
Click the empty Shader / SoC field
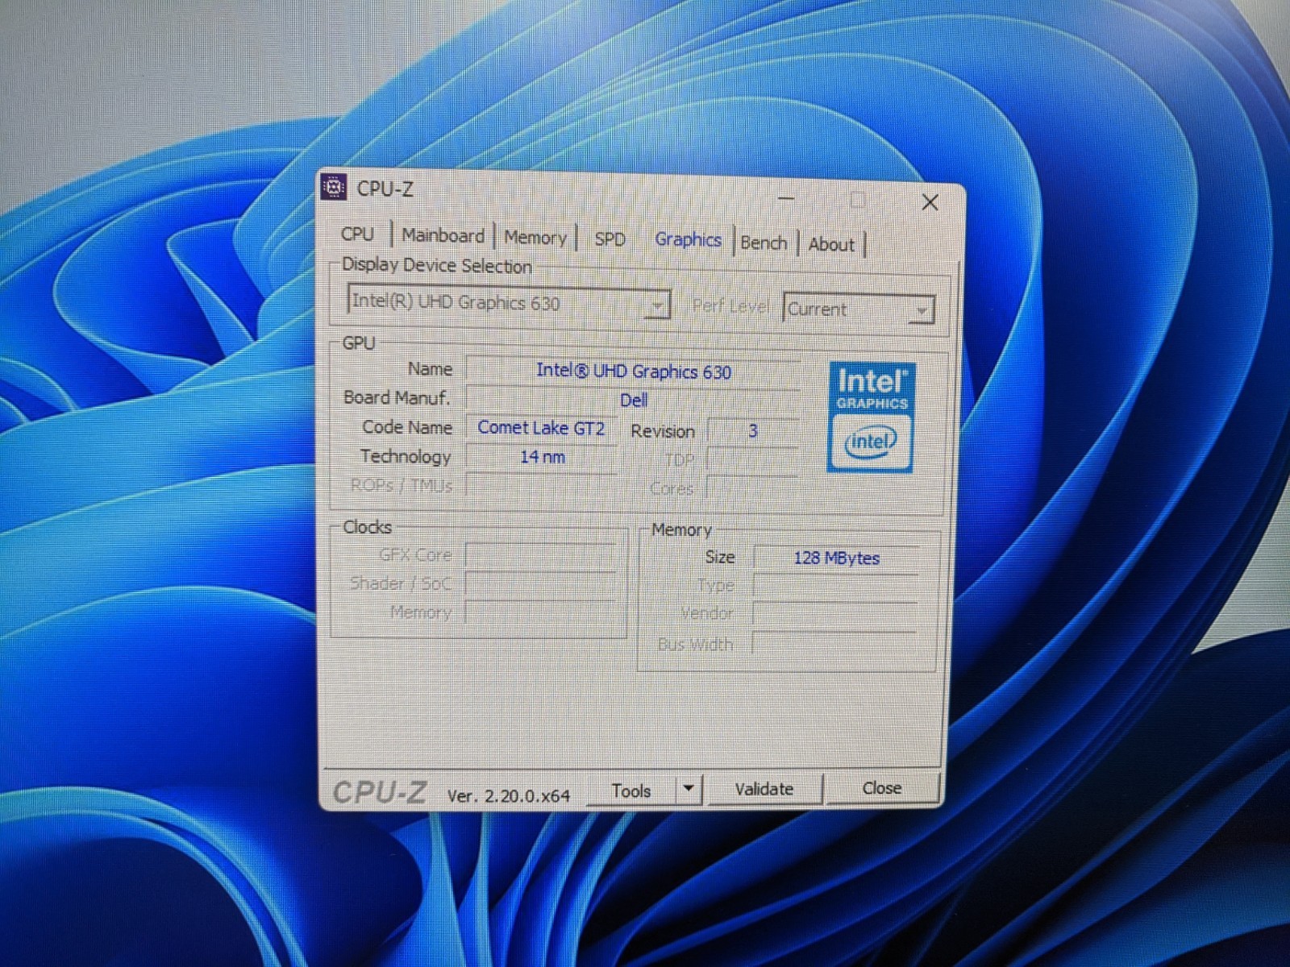click(x=540, y=583)
